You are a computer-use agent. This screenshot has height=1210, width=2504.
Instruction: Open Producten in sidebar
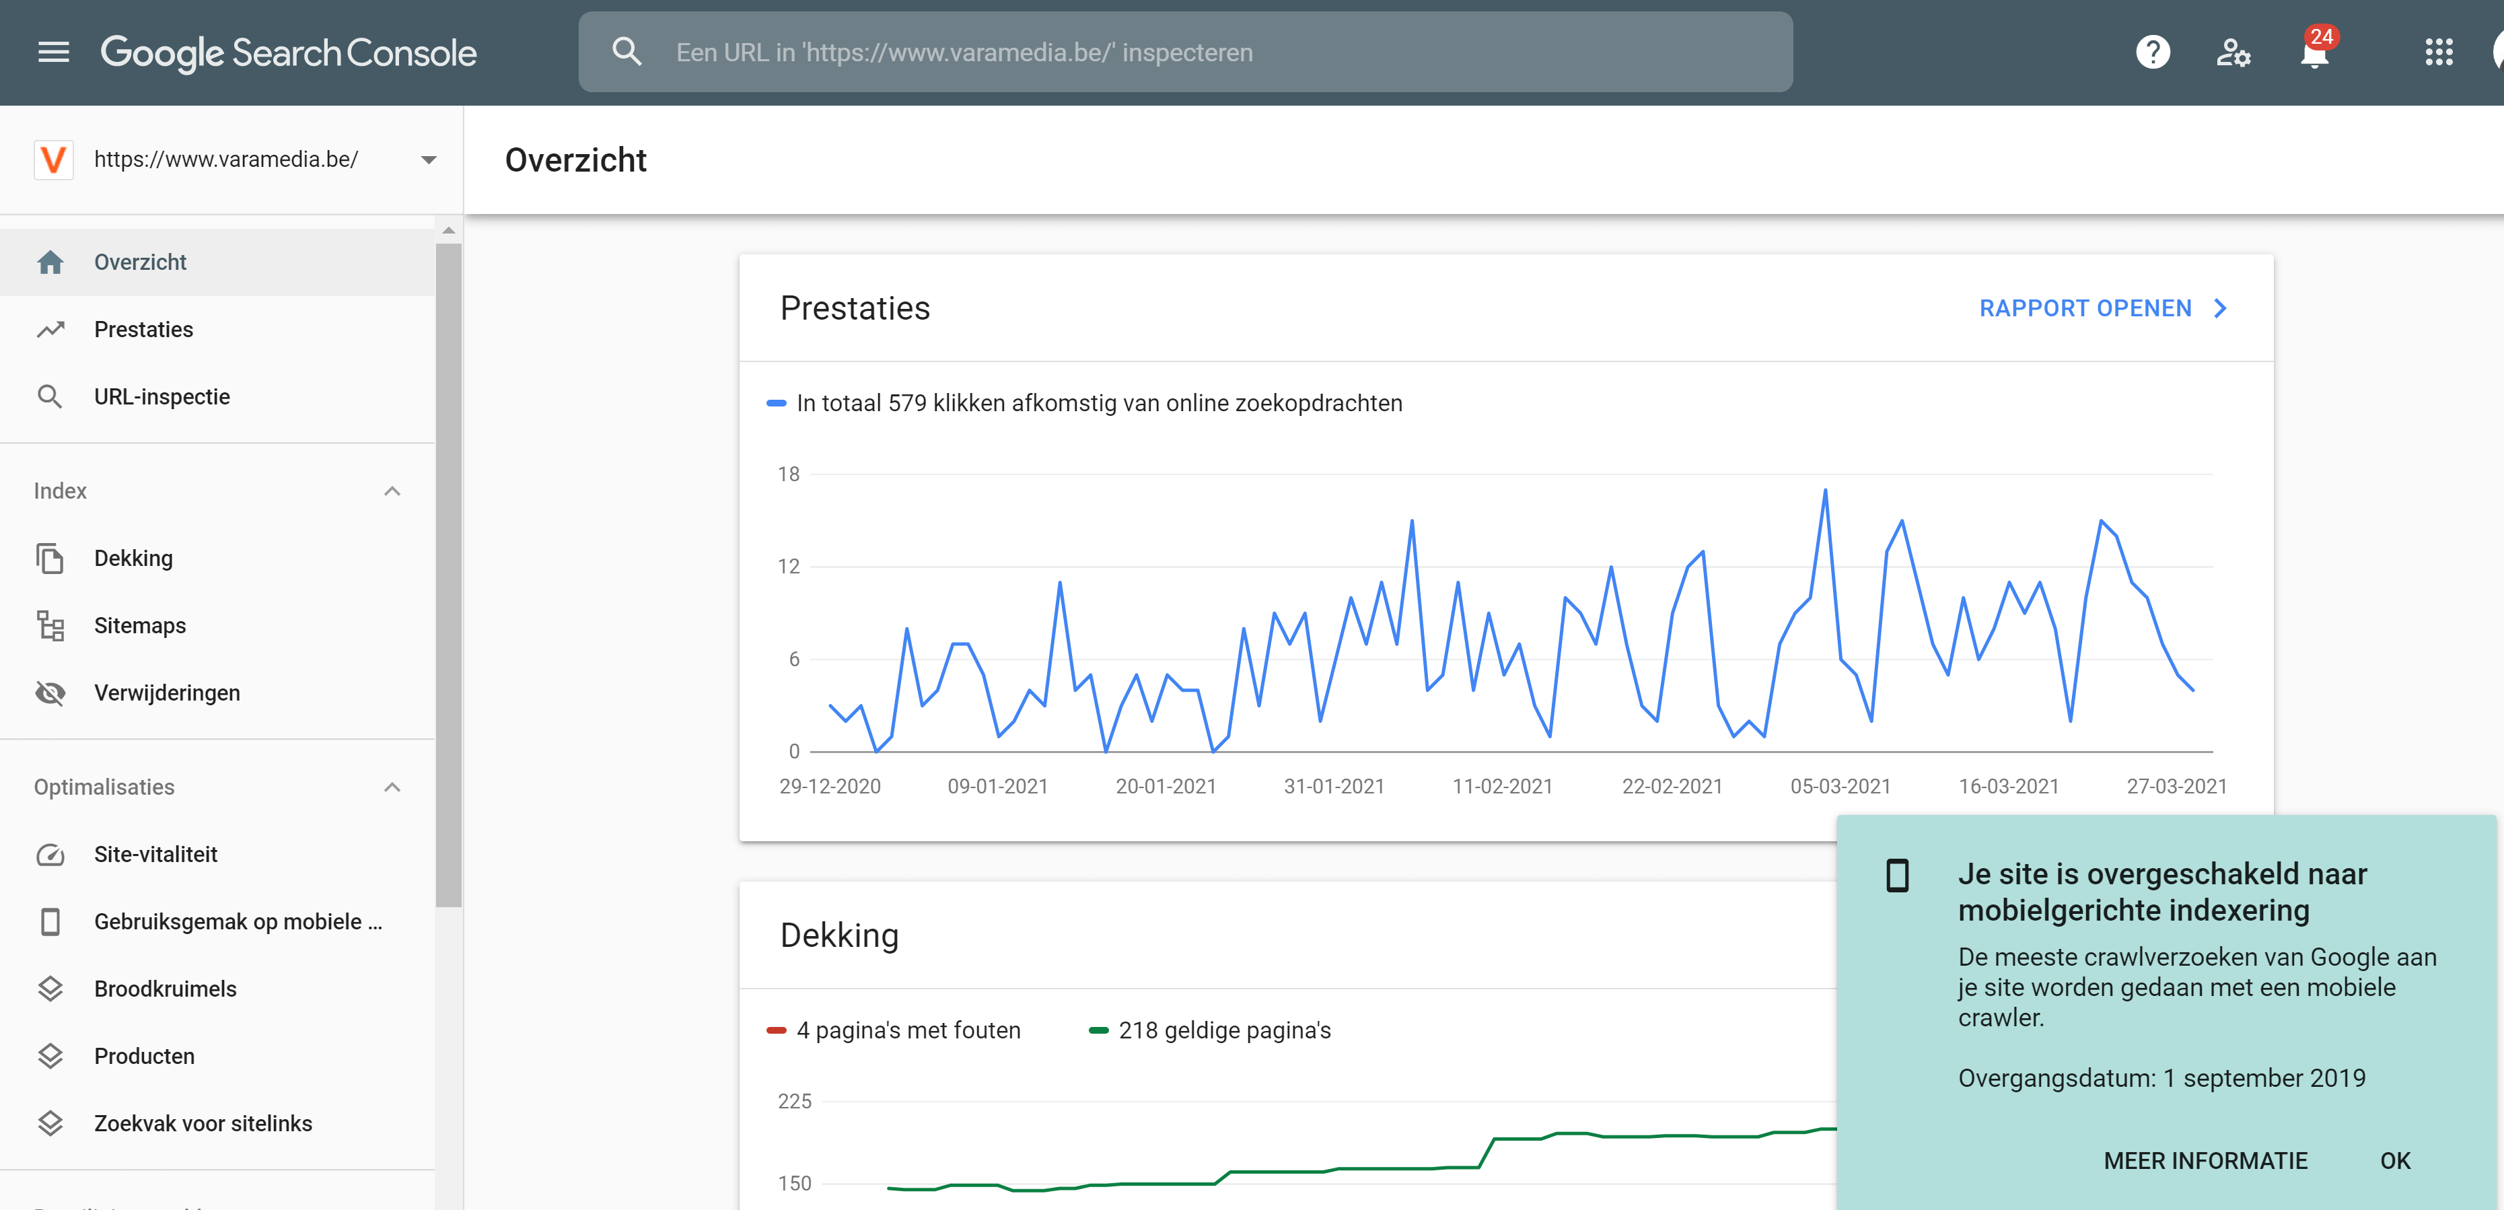[218, 1057]
